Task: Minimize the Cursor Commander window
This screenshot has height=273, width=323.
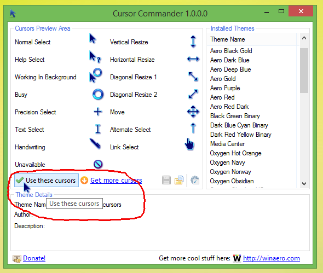Action: pos(267,13)
